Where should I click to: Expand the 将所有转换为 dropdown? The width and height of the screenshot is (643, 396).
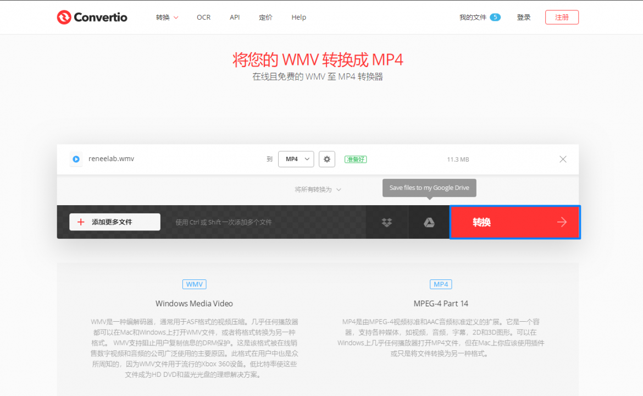tap(318, 190)
